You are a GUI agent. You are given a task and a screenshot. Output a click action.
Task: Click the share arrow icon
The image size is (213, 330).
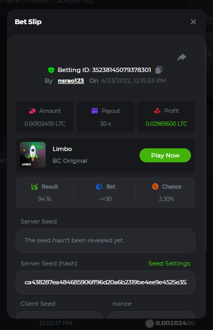click(182, 57)
